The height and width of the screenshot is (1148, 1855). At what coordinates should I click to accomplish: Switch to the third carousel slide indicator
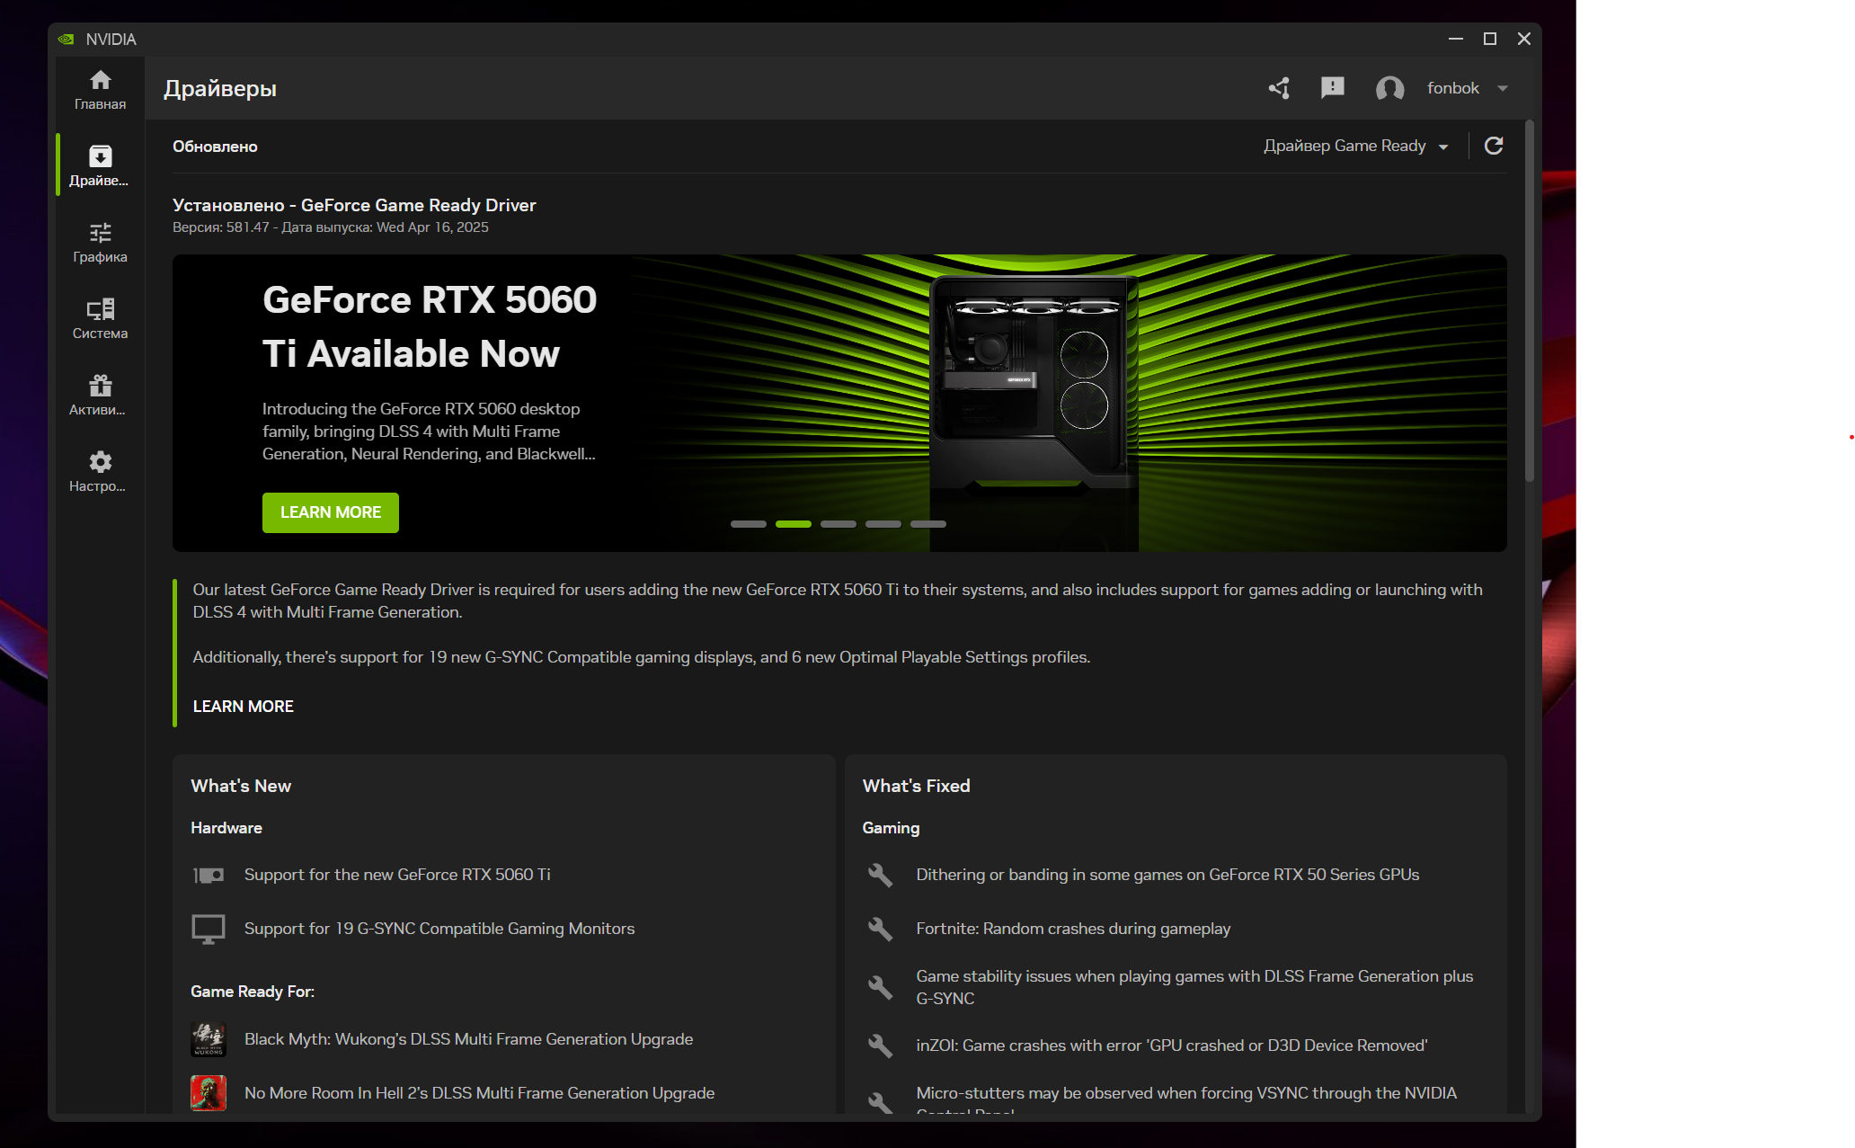pos(838,524)
